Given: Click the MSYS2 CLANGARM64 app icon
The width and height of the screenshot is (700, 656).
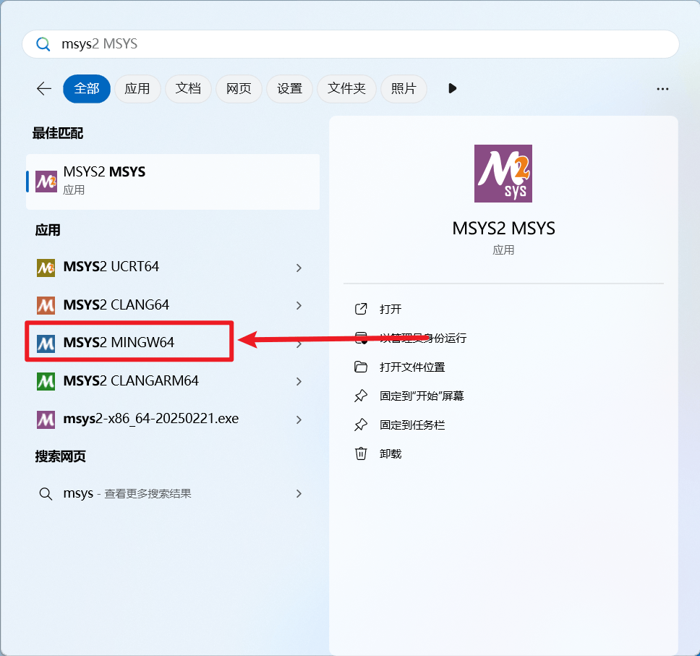Looking at the screenshot, I should click(x=46, y=380).
